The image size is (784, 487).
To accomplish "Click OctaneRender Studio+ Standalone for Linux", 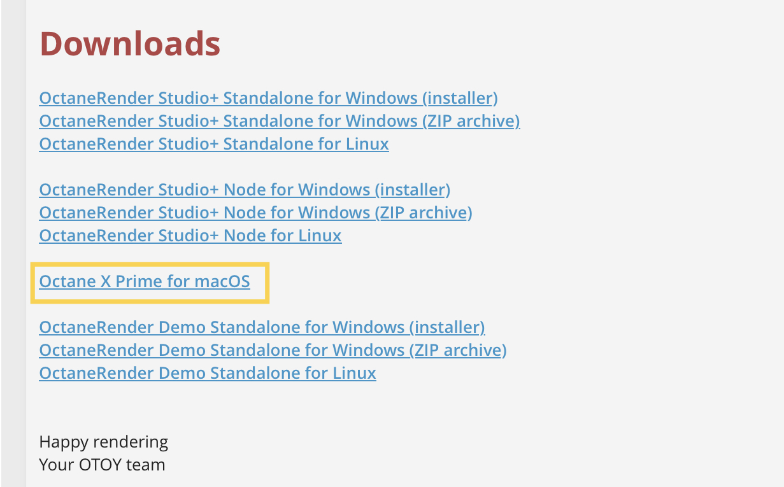I will coord(213,144).
